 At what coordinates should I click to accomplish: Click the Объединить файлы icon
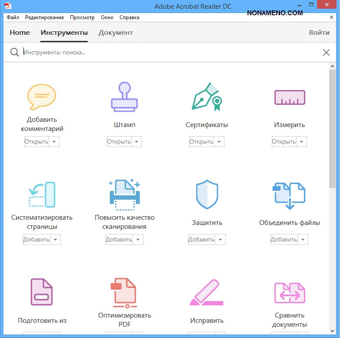(x=290, y=194)
